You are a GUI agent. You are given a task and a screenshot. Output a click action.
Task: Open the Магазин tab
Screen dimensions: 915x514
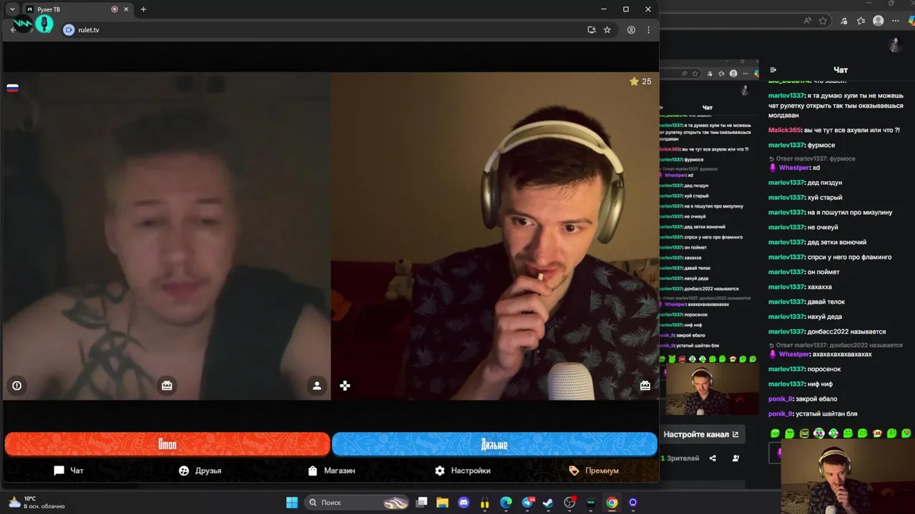(x=331, y=470)
